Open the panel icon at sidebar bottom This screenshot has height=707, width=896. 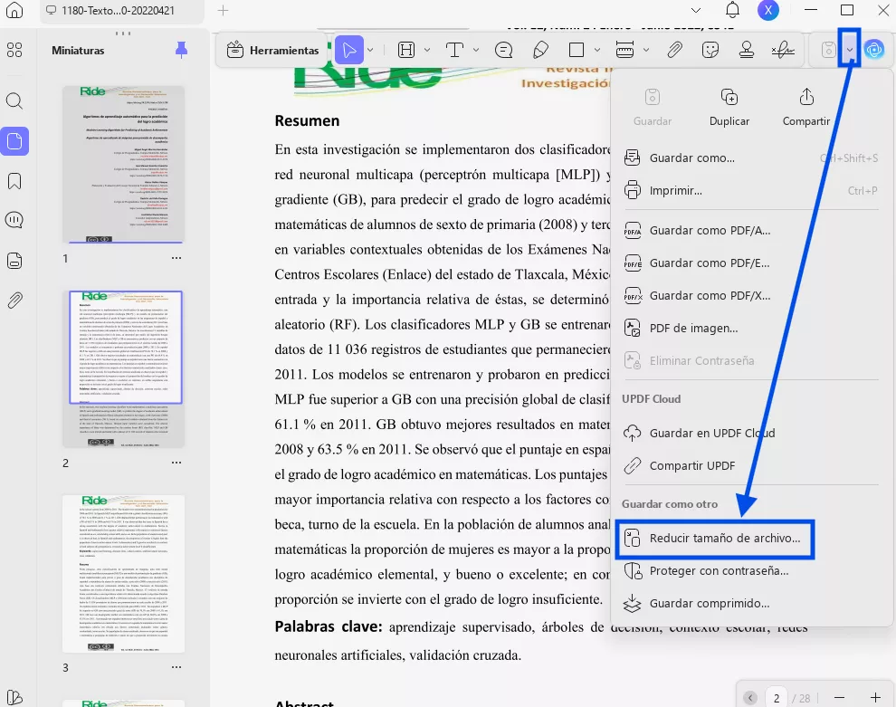click(14, 697)
